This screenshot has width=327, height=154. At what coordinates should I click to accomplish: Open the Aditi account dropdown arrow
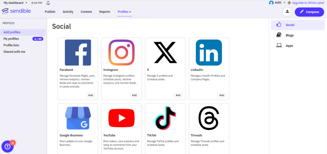pos(284,3)
